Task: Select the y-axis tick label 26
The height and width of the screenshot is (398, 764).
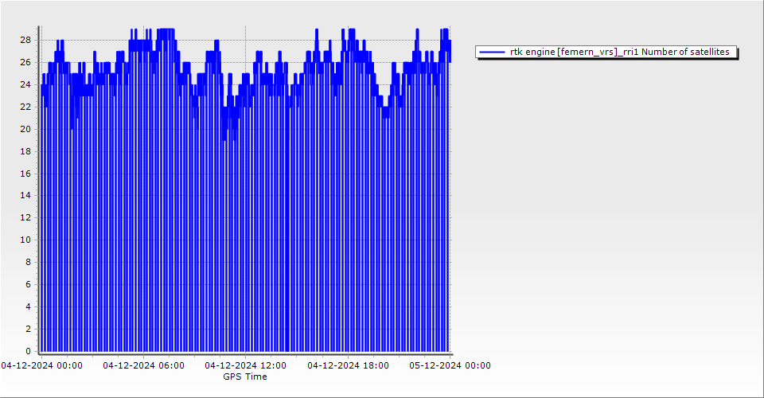Action: (x=26, y=62)
